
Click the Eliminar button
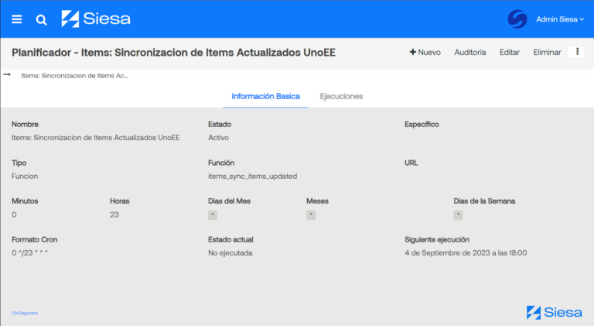click(x=547, y=53)
